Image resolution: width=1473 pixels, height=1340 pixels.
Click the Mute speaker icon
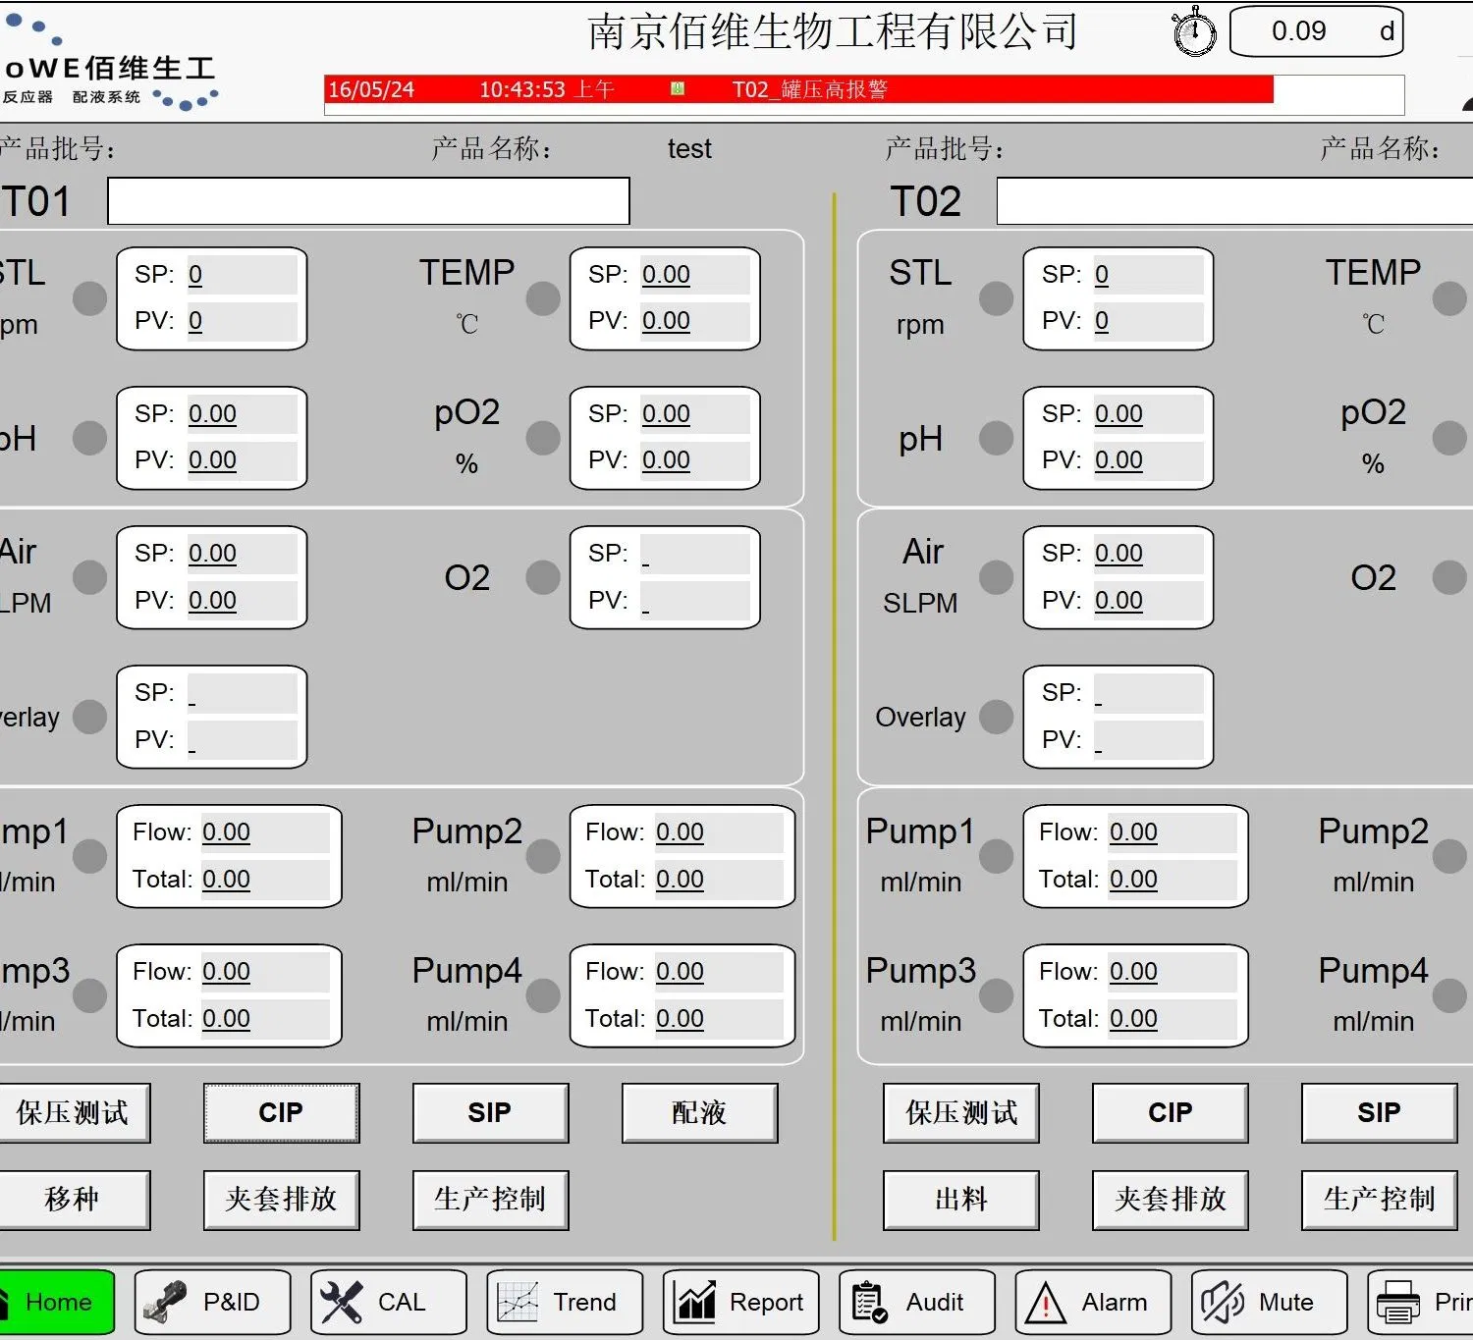coord(1223,1303)
